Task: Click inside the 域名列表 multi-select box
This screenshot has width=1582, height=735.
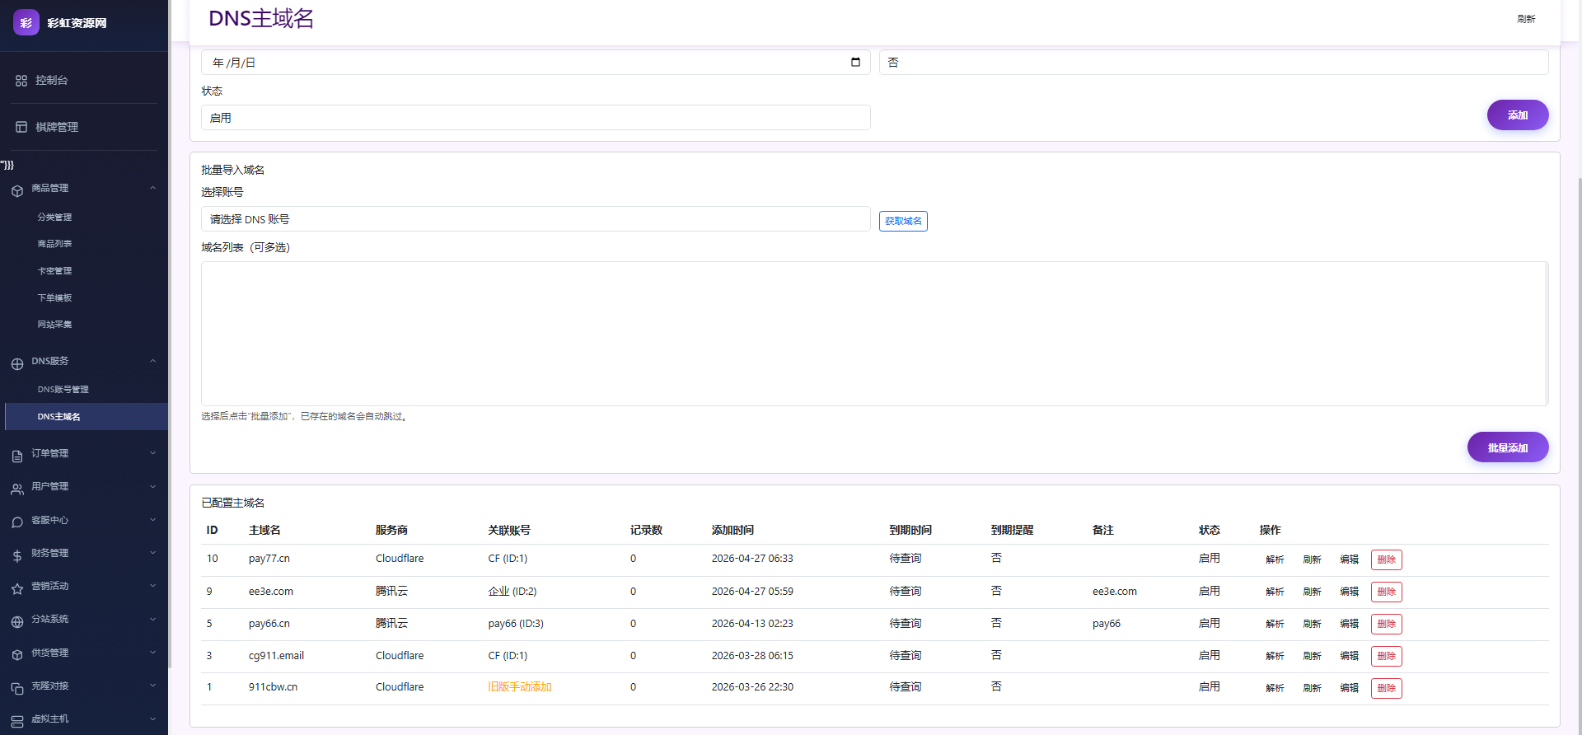Action: tap(874, 334)
